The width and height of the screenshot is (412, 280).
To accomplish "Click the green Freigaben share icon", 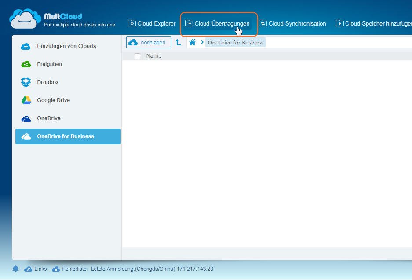I will tap(26, 64).
